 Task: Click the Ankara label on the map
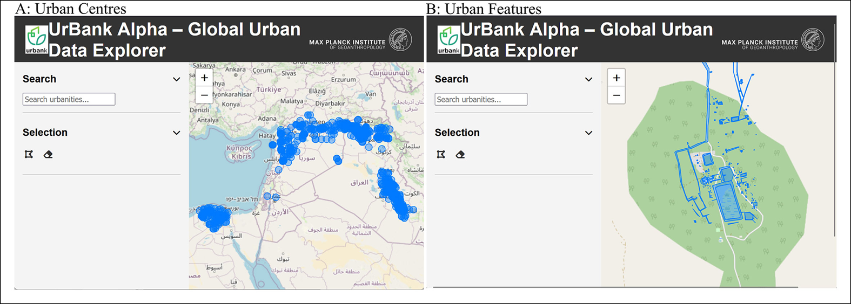click(235, 70)
